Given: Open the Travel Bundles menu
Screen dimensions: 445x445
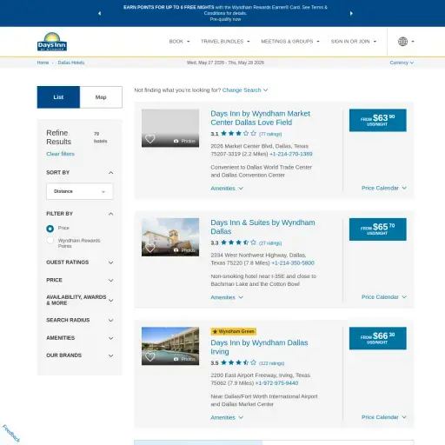Looking at the screenshot, I should [225, 42].
